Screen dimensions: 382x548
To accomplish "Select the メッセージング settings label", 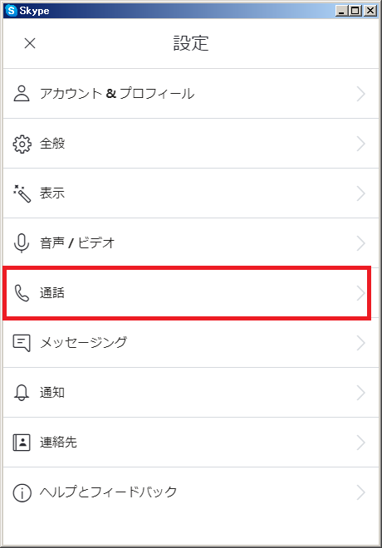I will (84, 342).
